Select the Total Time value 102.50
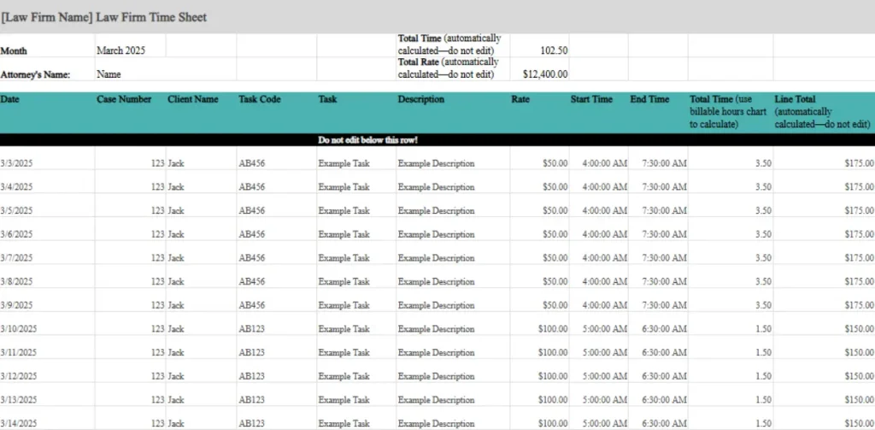This screenshot has width=875, height=430. [x=554, y=50]
